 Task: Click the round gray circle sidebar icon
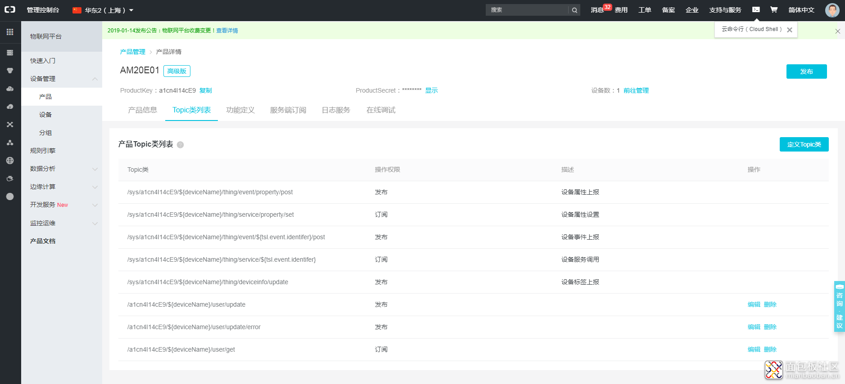point(10,196)
